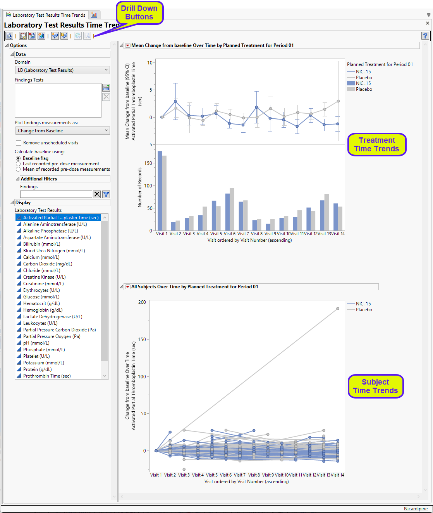Select Mean of recorded pre-dose measurements
This screenshot has height=513, width=433.
18,169
